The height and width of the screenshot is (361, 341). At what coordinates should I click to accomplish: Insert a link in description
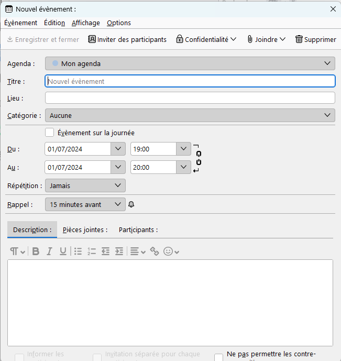point(155,251)
